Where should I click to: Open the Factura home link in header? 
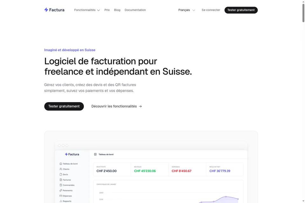pyautogui.click(x=54, y=10)
